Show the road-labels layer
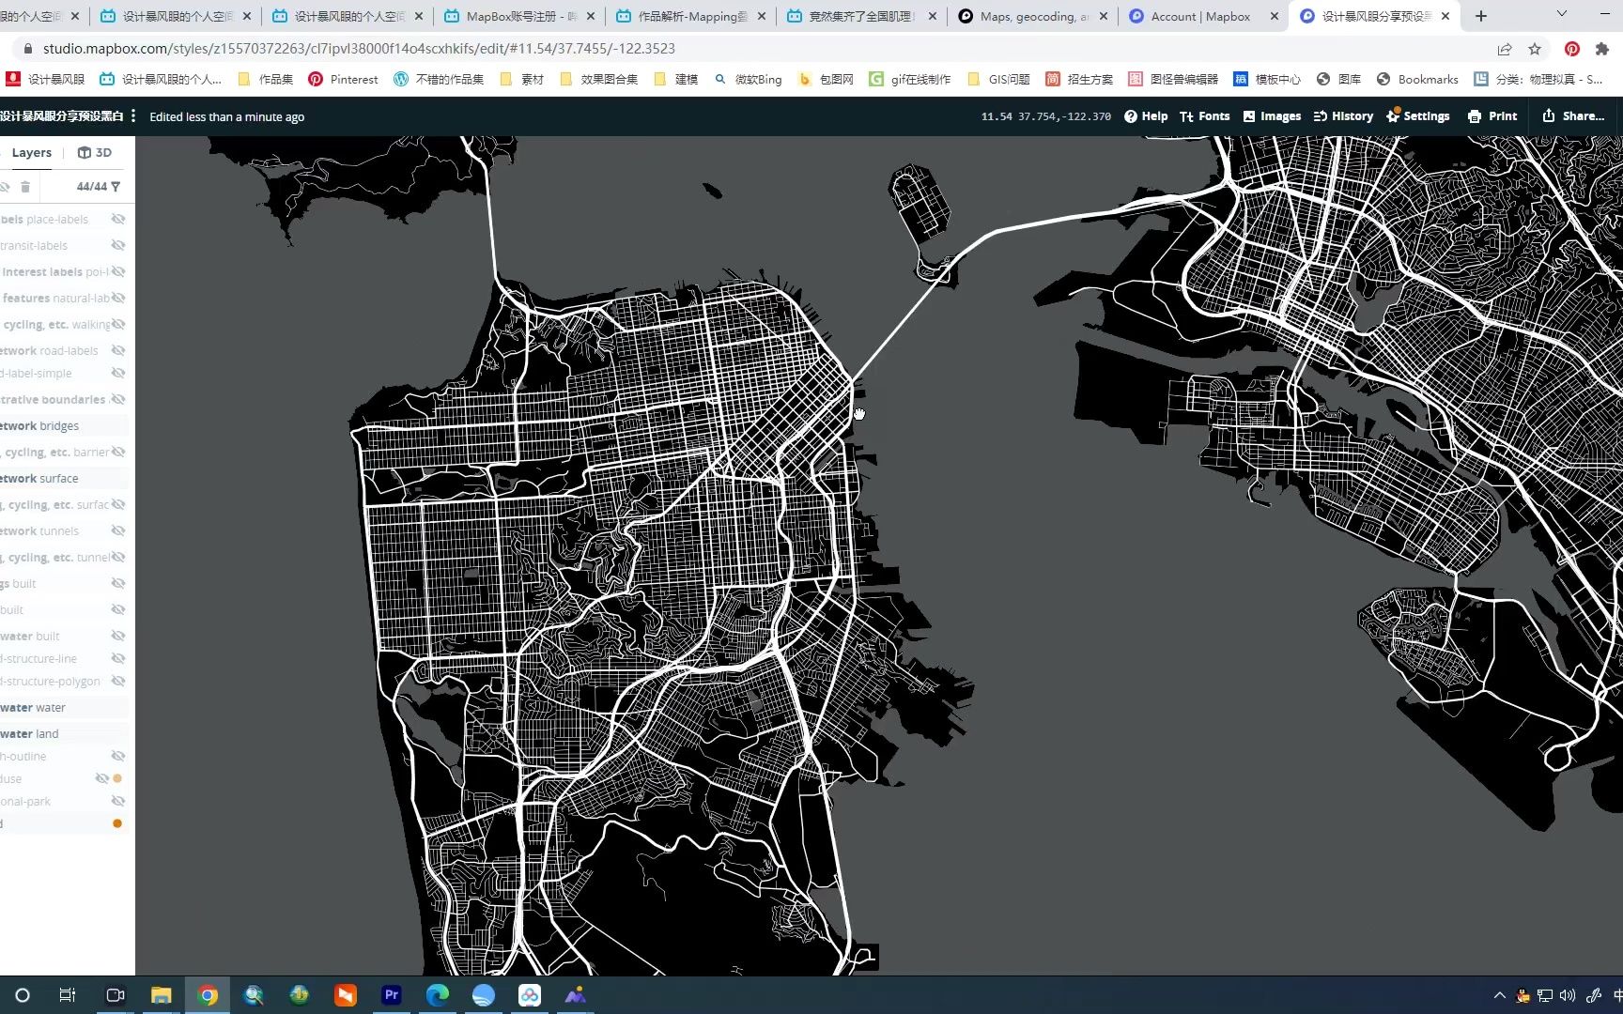 tap(118, 350)
